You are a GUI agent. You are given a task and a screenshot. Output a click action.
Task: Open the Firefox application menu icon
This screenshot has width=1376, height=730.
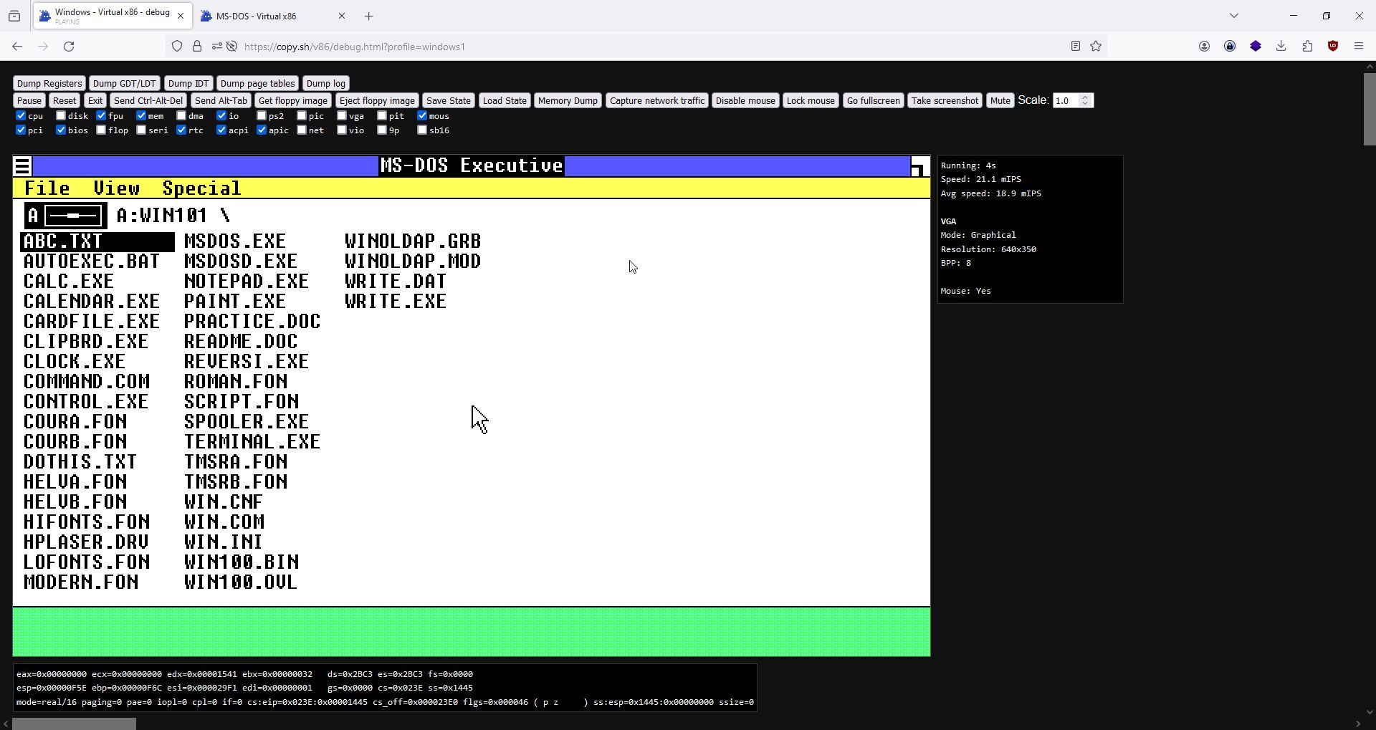point(1359,47)
